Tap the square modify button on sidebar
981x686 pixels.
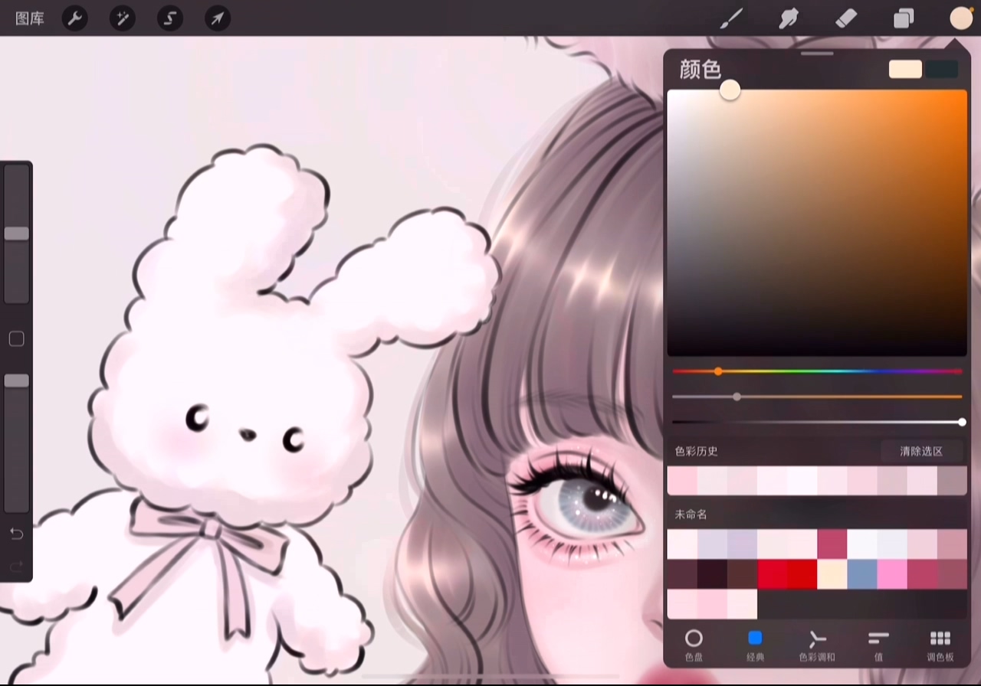pyautogui.click(x=16, y=338)
